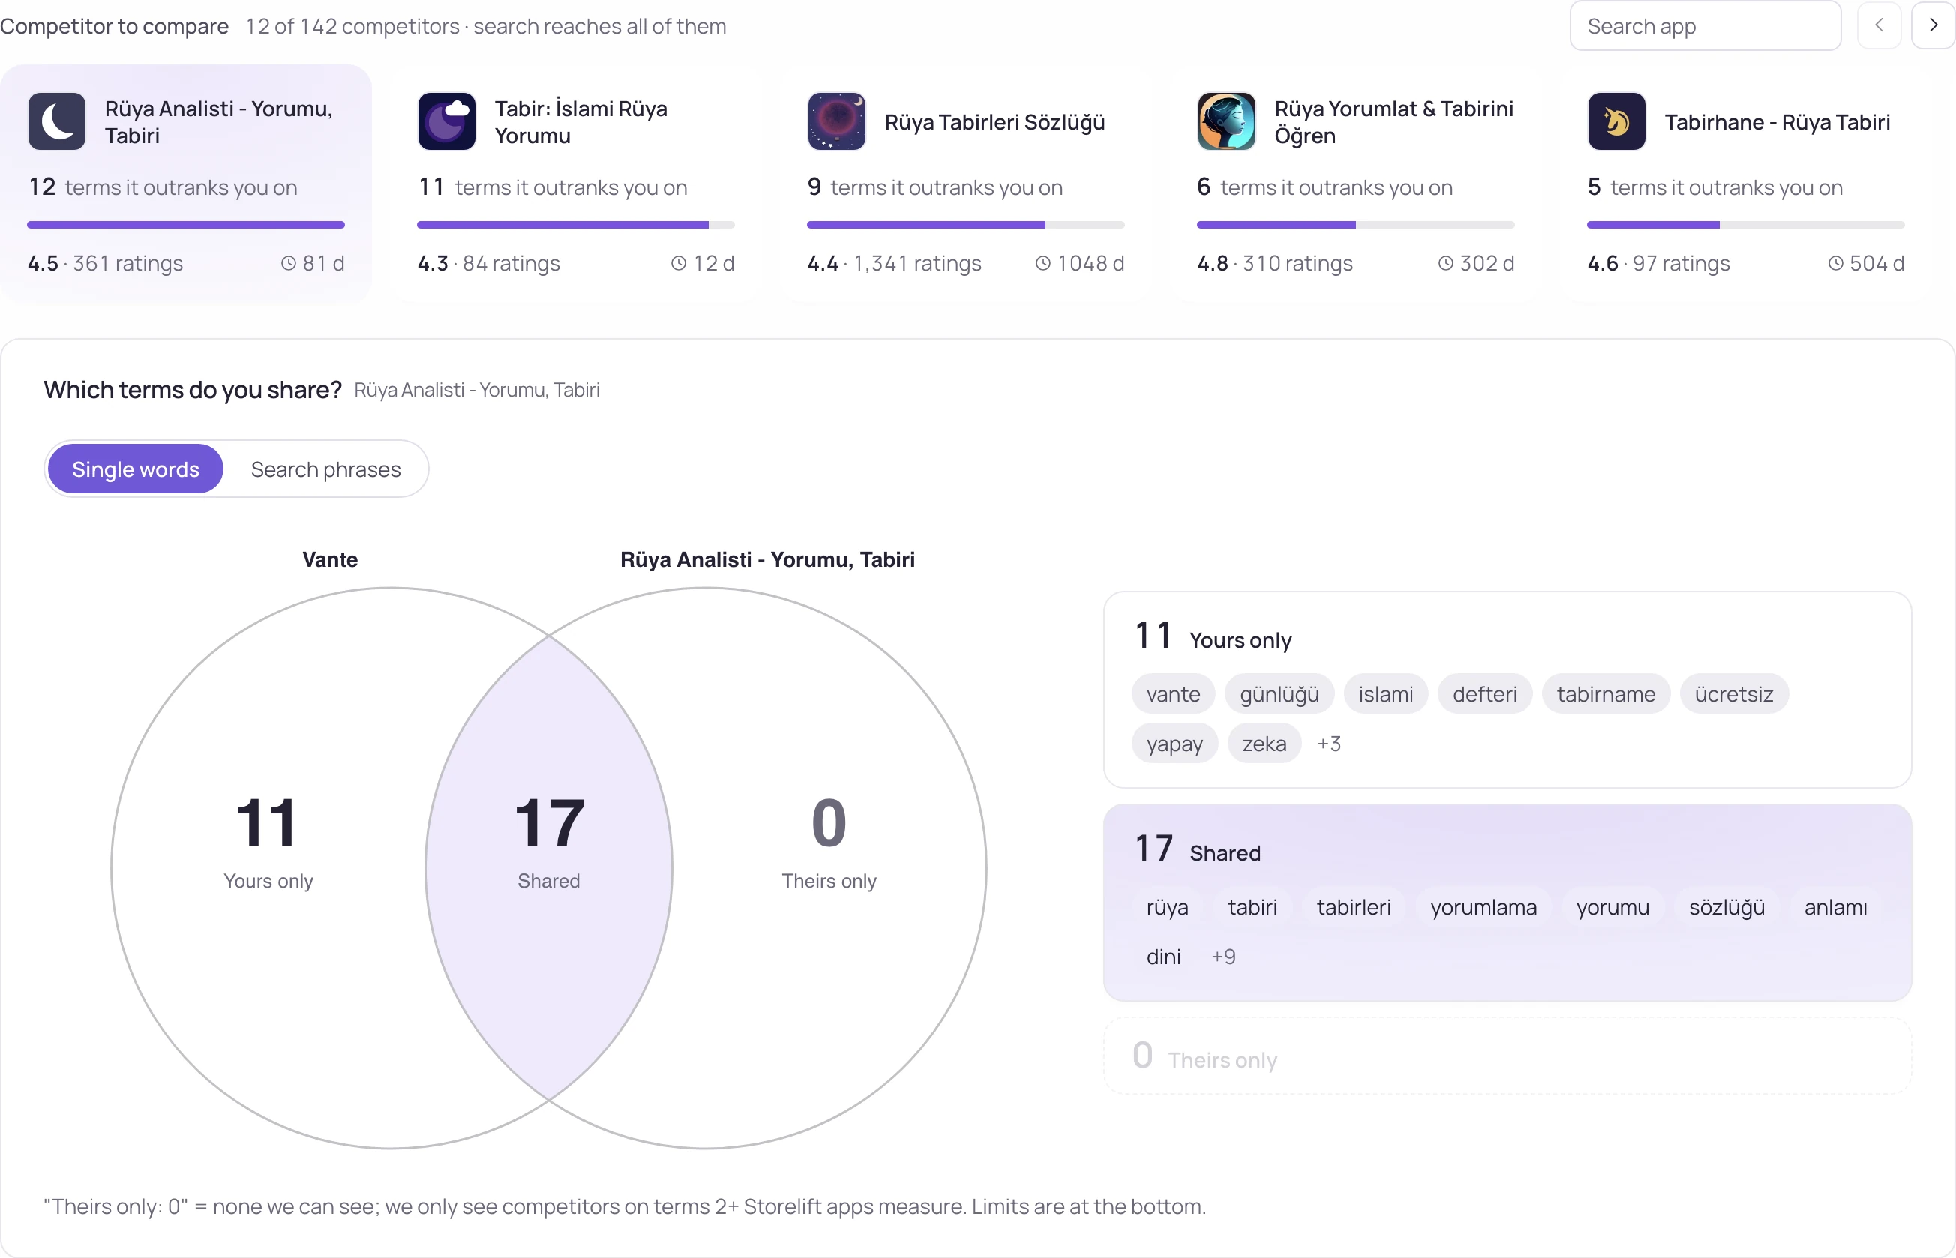Select the Tabirhane - Rüya Tabiri competitor title
Viewport: 1956px width, 1258px height.
[x=1777, y=122]
